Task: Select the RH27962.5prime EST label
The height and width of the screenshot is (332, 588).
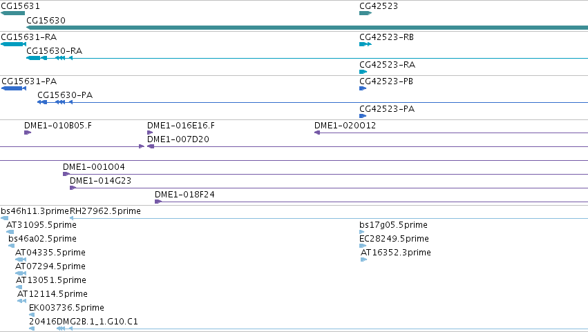Action: (x=106, y=211)
